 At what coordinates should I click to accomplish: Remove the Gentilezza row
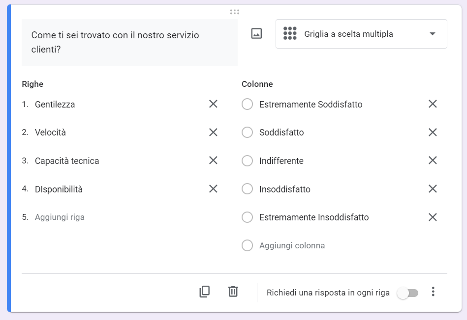tap(213, 104)
